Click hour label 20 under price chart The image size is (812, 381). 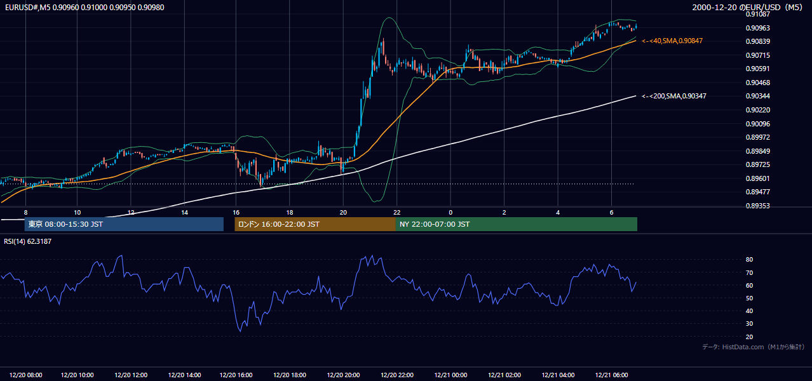tap(343, 212)
